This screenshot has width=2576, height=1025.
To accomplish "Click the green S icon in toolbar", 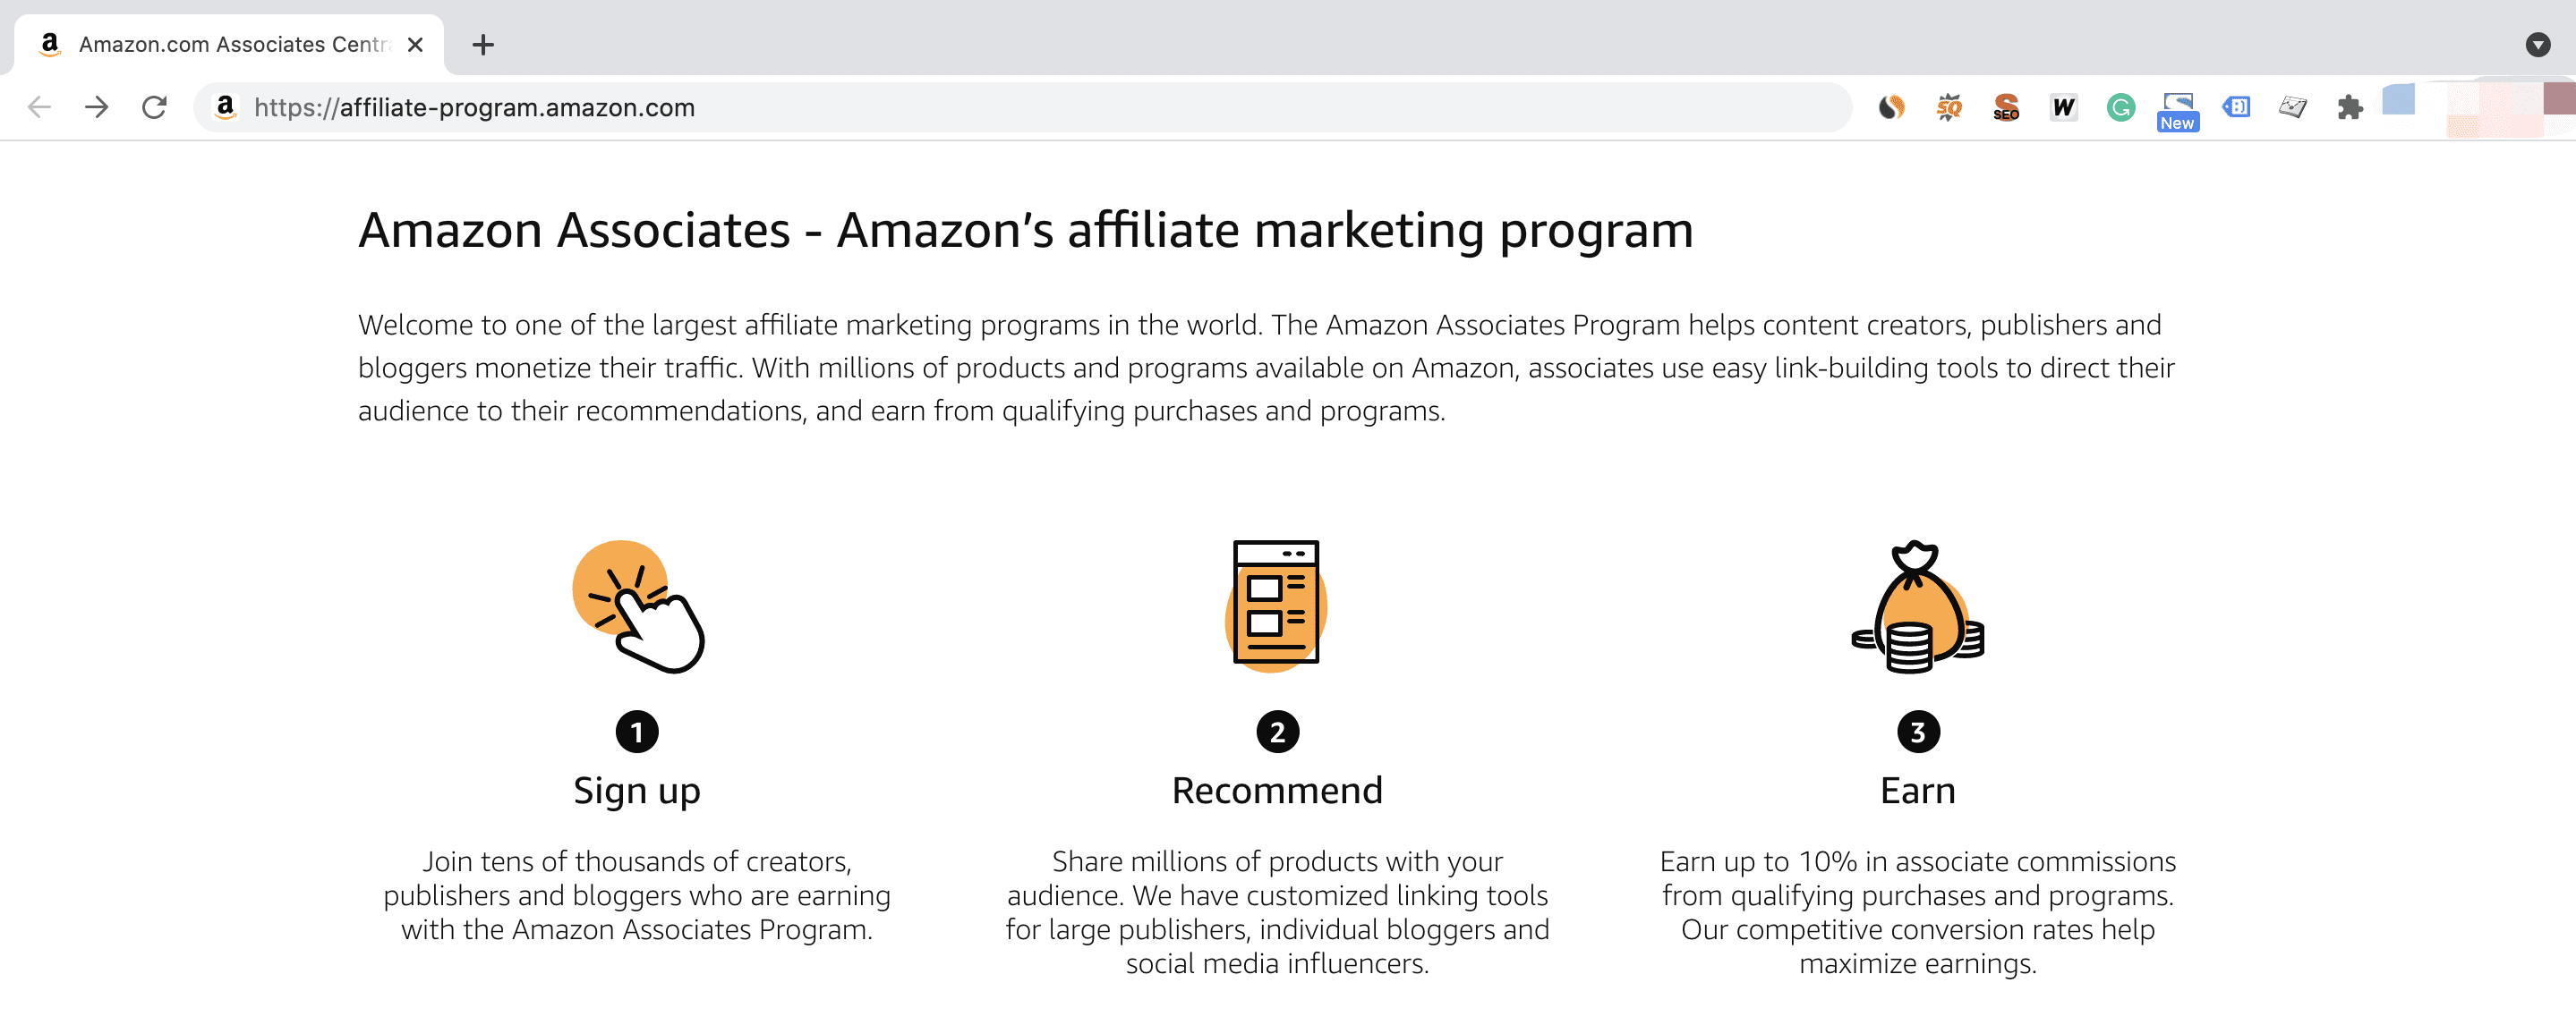I will point(2120,106).
